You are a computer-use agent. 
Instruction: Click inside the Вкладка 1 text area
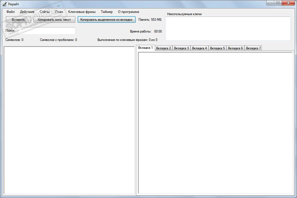click(x=215, y=123)
